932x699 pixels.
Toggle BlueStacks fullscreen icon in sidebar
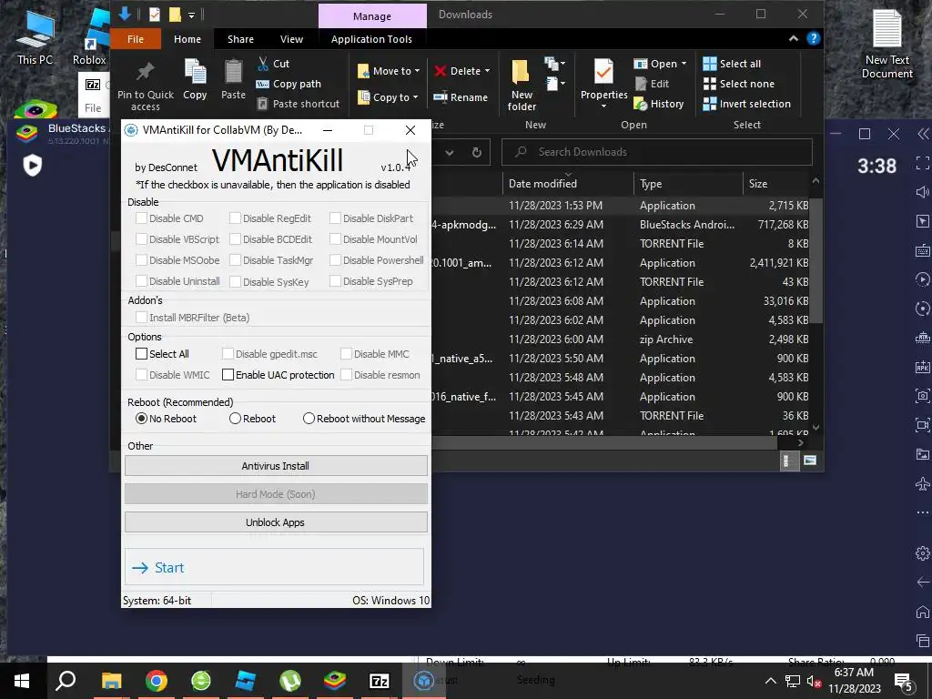[x=922, y=163]
